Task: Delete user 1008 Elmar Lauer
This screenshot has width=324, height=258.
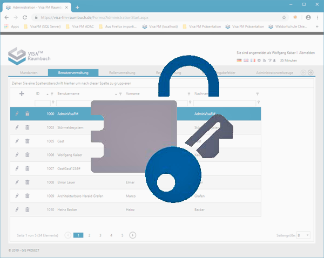Action: pyautogui.click(x=28, y=182)
